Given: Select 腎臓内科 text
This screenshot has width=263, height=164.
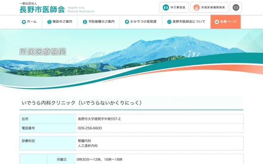Looking at the screenshot, I should 84,141.
